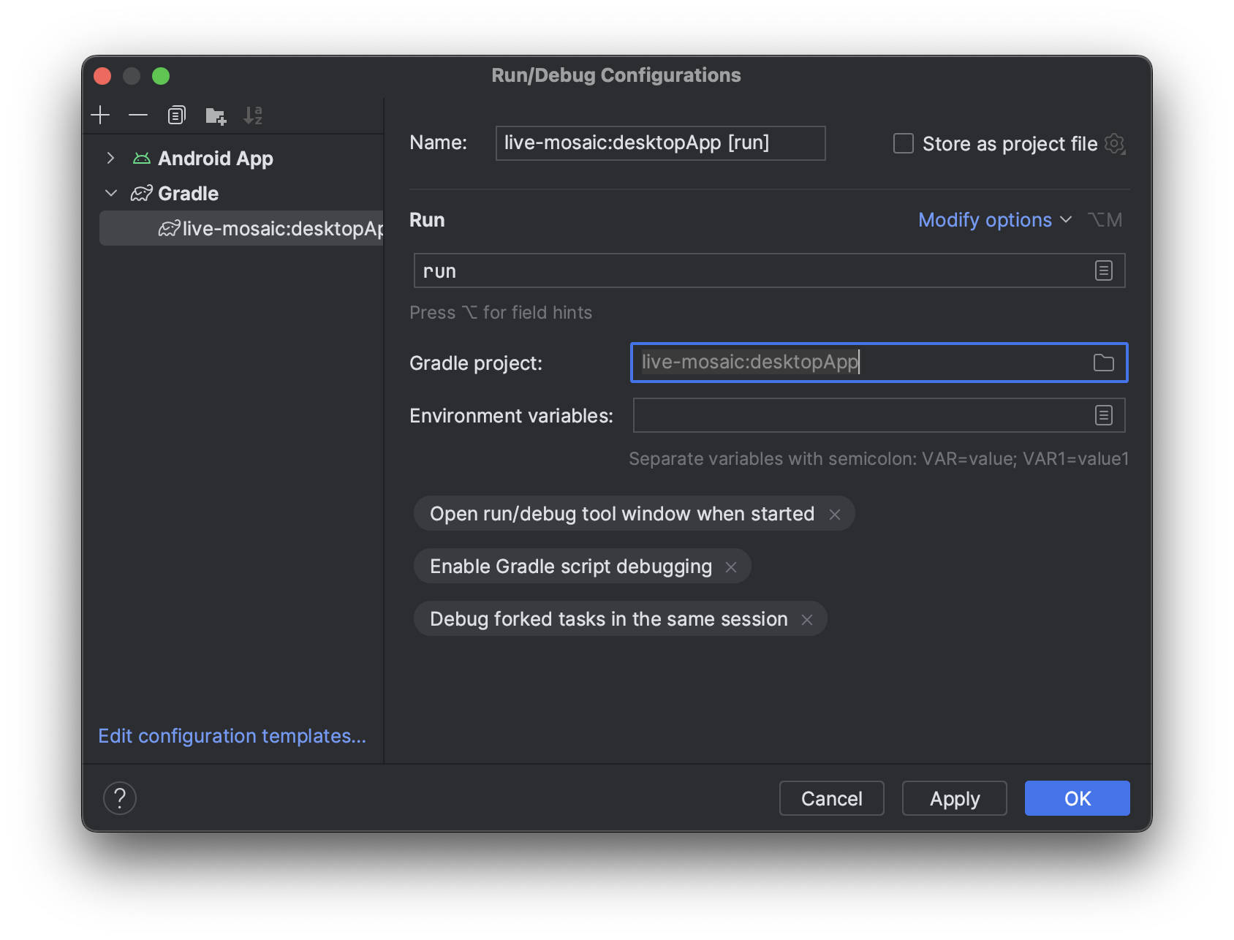Click the Copy Configuration icon
1234x940 pixels.
pos(177,115)
